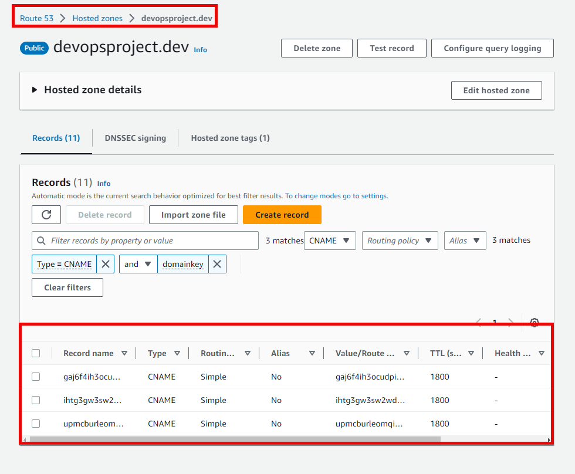Click Configure query logging button
The image size is (575, 474).
[x=492, y=48]
